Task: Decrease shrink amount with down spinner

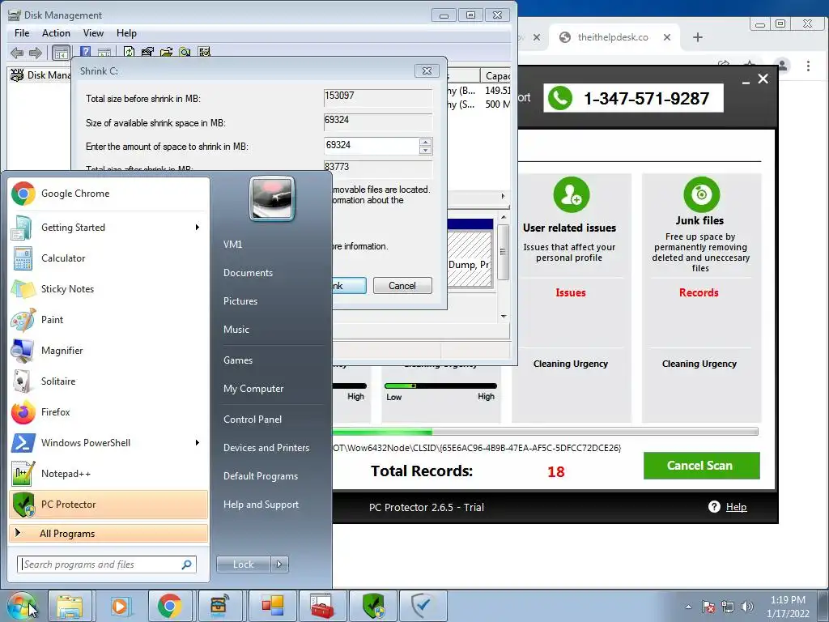Action: click(x=425, y=150)
